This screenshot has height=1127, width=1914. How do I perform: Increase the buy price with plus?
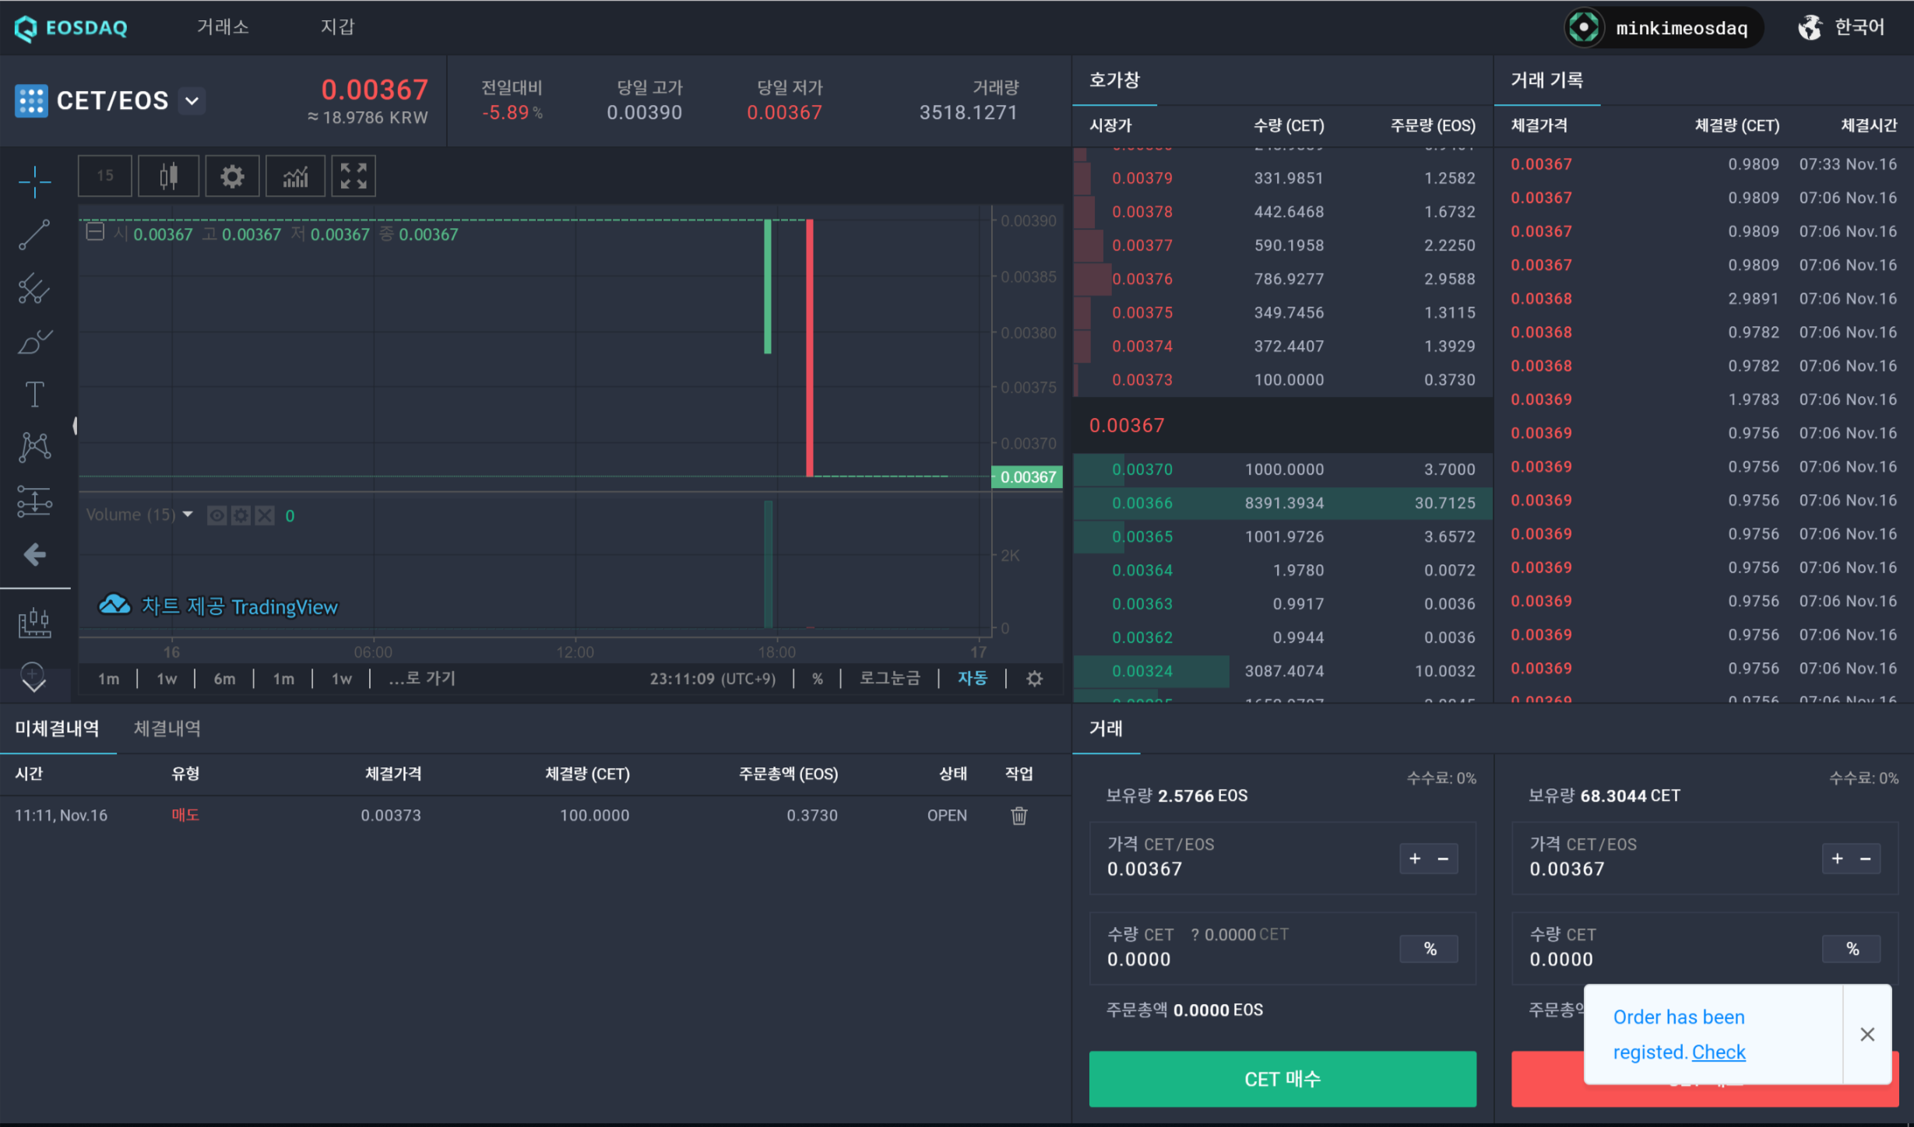[x=1415, y=858]
